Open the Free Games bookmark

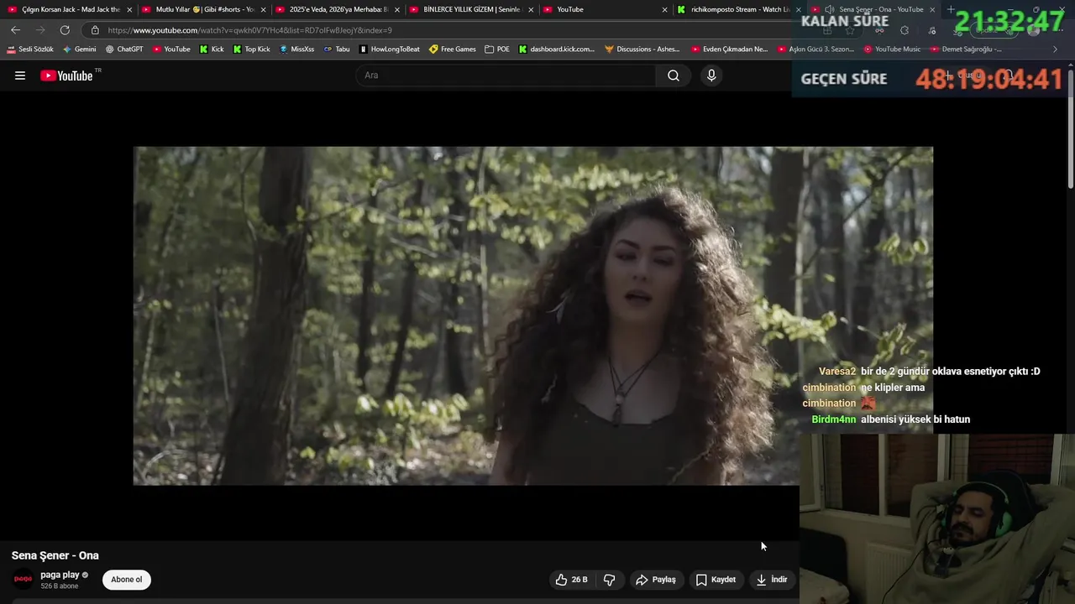pos(452,49)
